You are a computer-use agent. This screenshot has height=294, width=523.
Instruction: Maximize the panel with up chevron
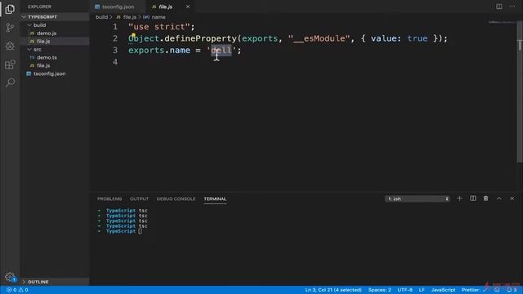pos(499,198)
